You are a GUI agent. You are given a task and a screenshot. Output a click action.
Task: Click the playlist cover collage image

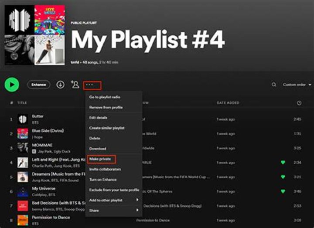click(34, 35)
